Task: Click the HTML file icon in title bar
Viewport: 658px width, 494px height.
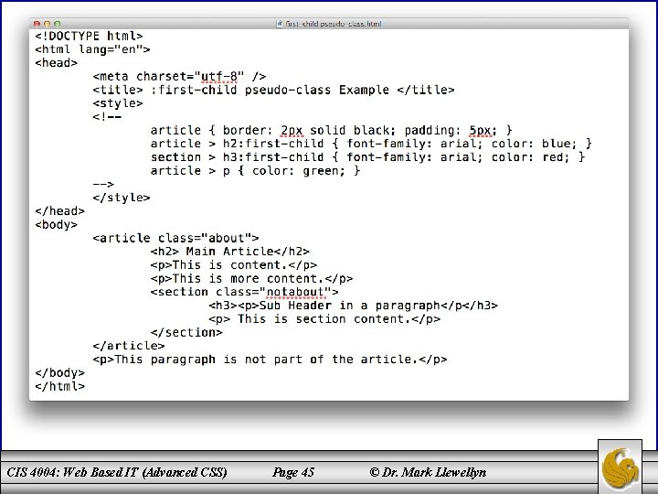Action: [x=279, y=24]
